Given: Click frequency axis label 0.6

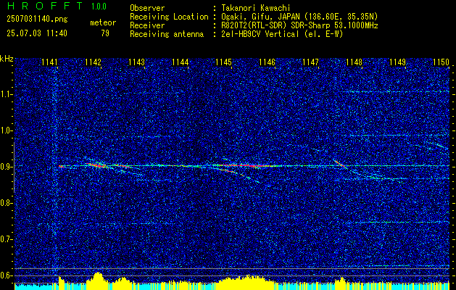Looking at the screenshot, I should 7,275.
